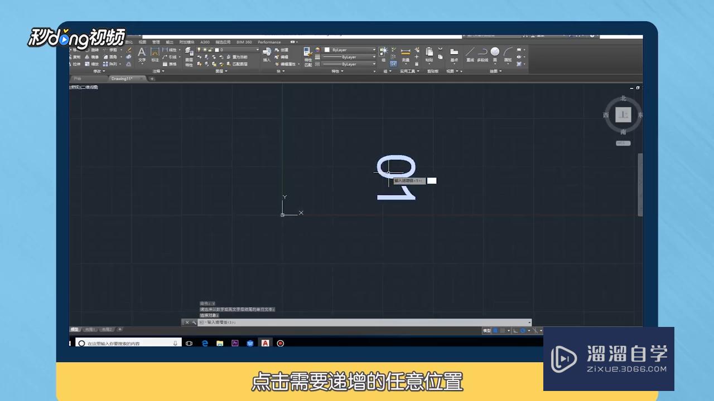This screenshot has height=401, width=714.
Task: Click the AutoCAD taskbar icon
Action: (x=265, y=344)
